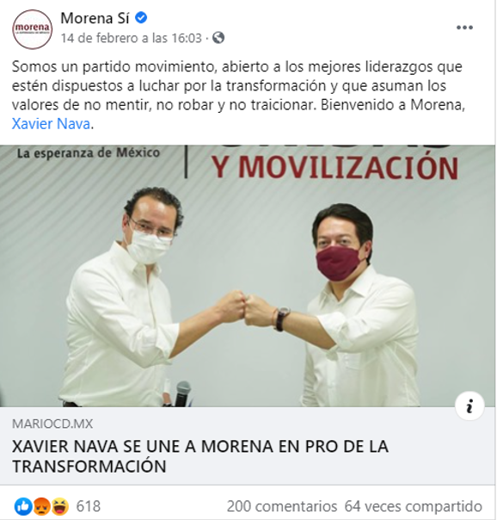Open the article headline Xavier Nava se une
This screenshot has width=497, height=520.
tap(200, 456)
